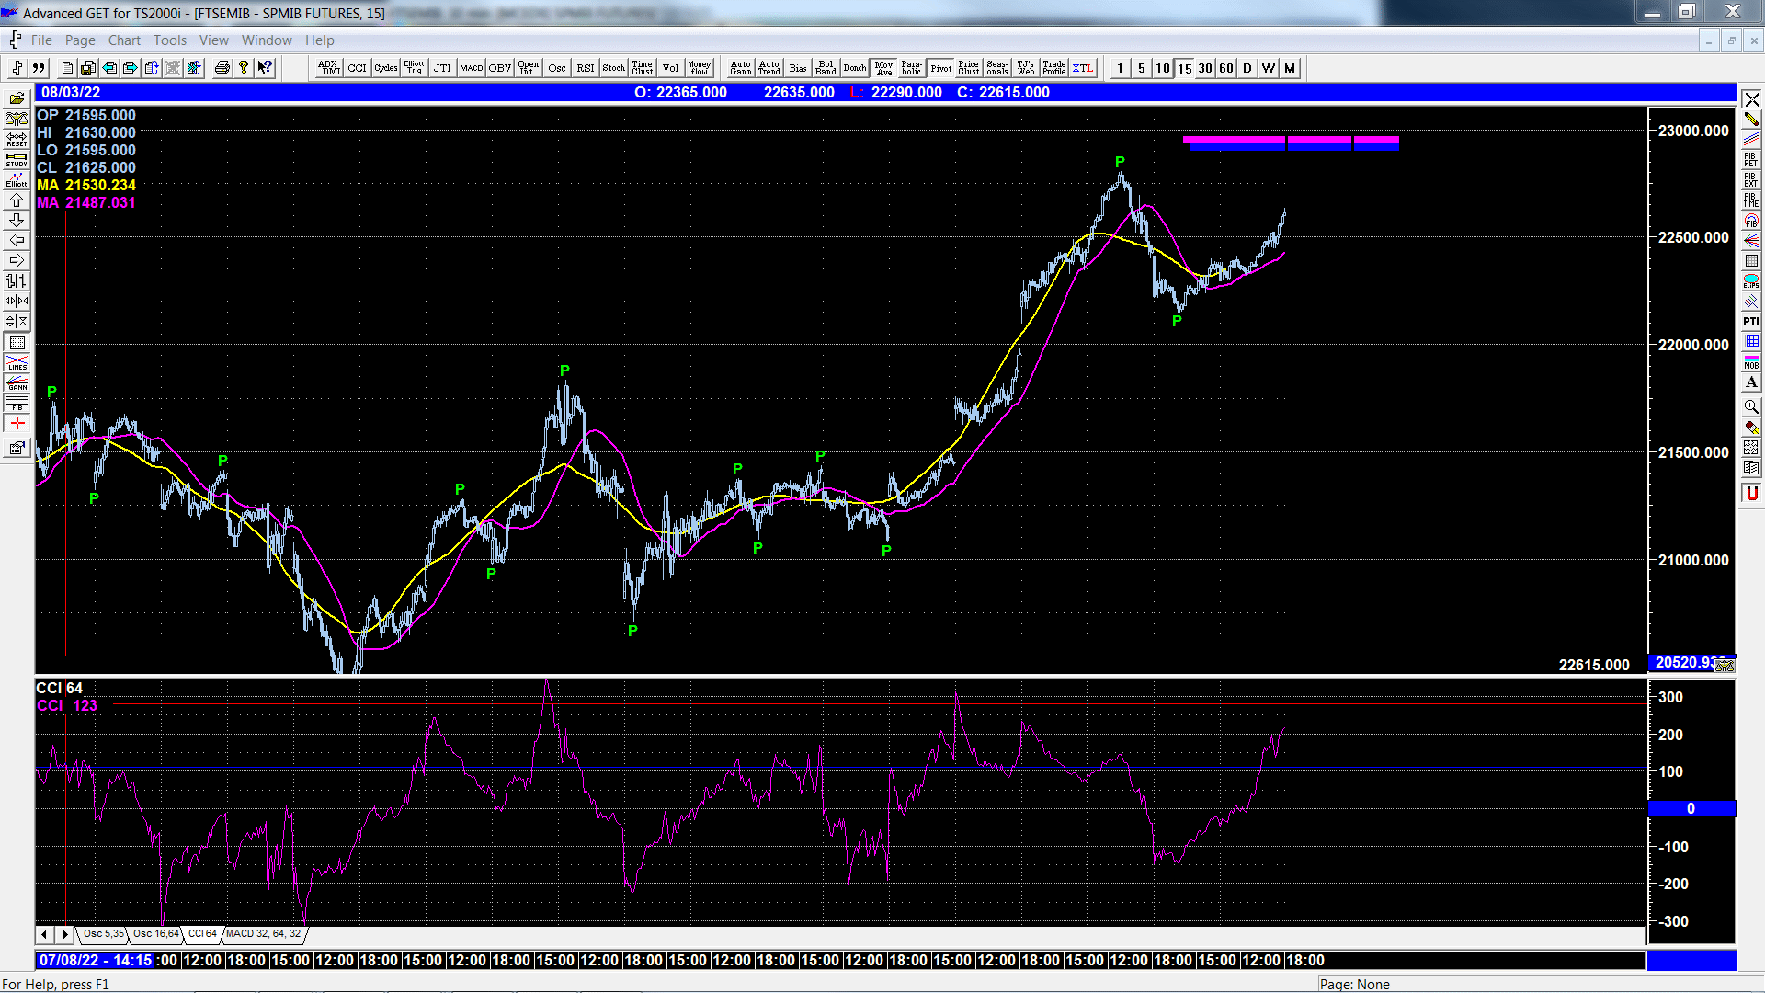1765x993 pixels.
Task: Click the previous page left arrow icon
Action: 109,68
